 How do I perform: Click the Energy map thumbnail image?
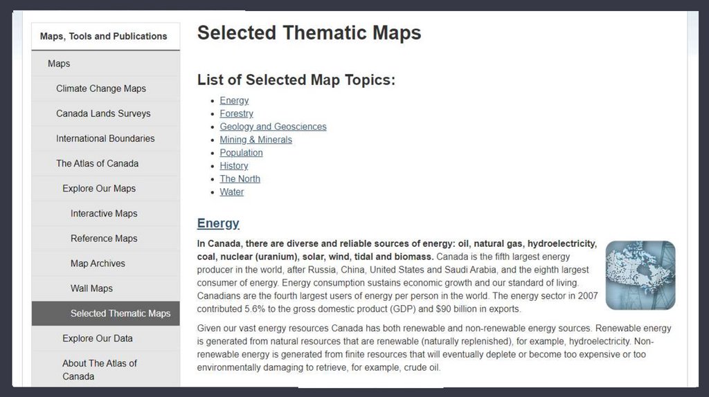pos(640,275)
